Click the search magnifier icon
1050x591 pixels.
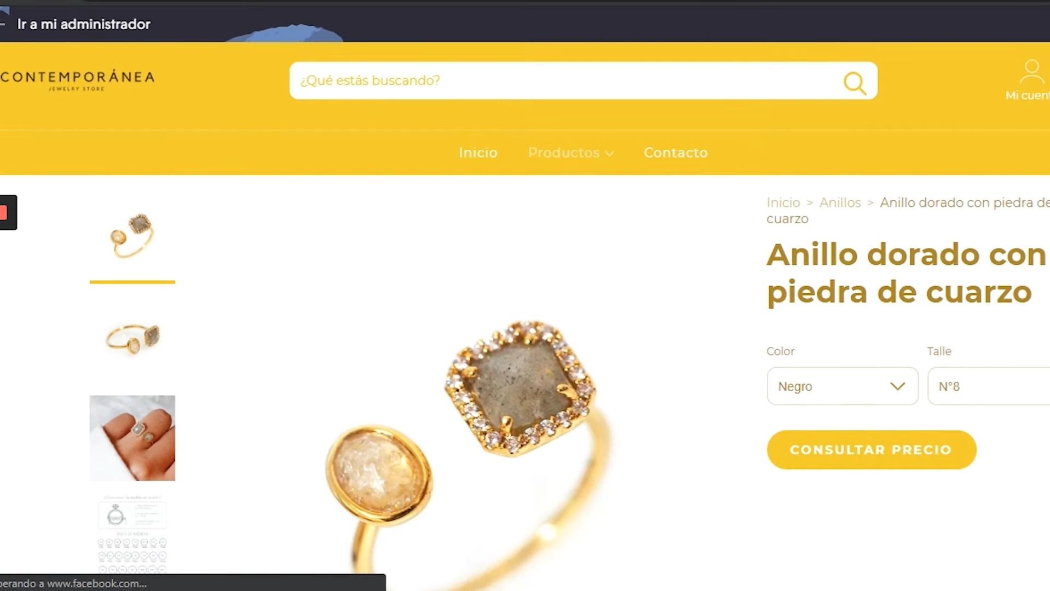click(x=855, y=83)
